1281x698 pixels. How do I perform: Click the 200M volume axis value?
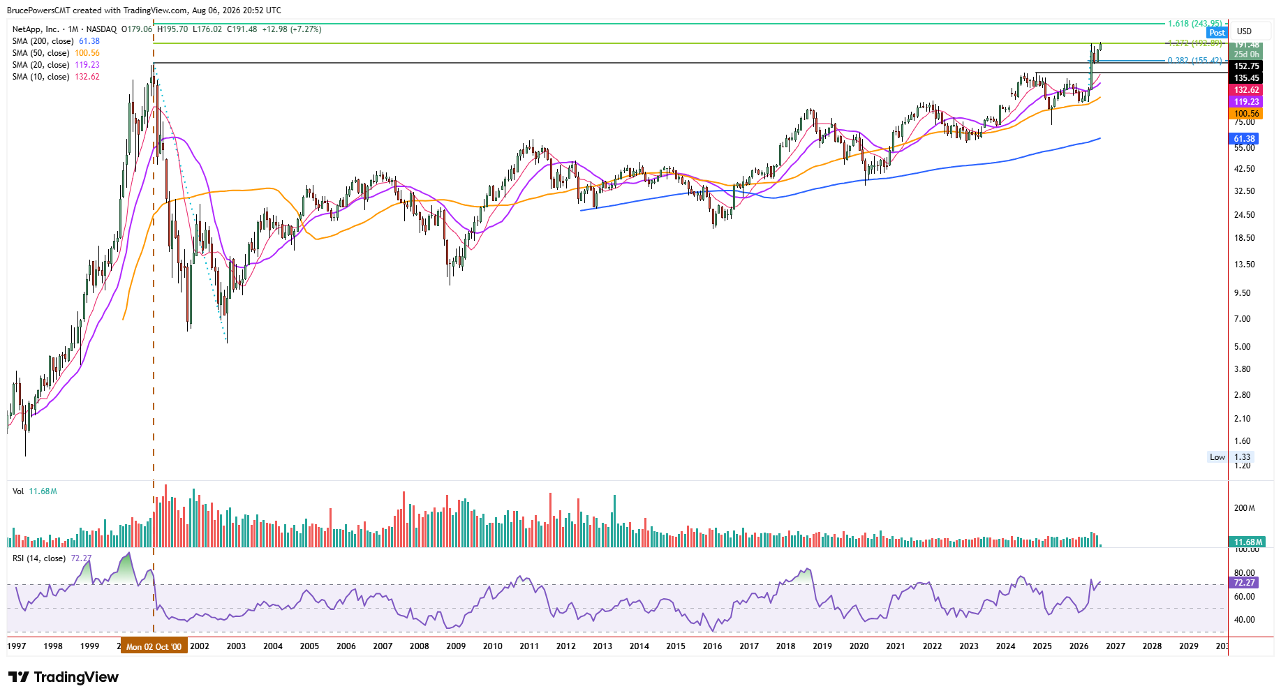(x=1244, y=508)
